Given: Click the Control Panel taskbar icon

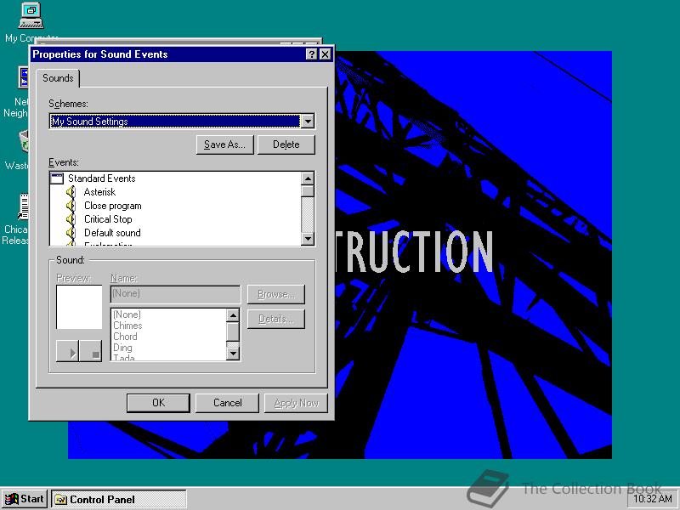Looking at the screenshot, I should (60, 500).
